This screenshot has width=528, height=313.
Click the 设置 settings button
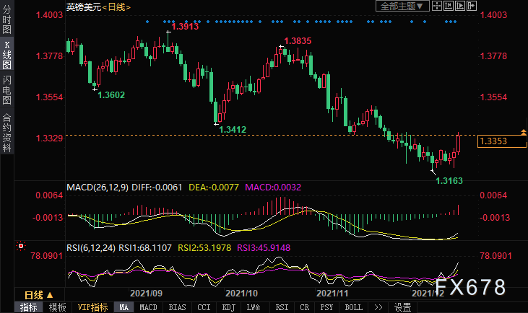[402, 307]
